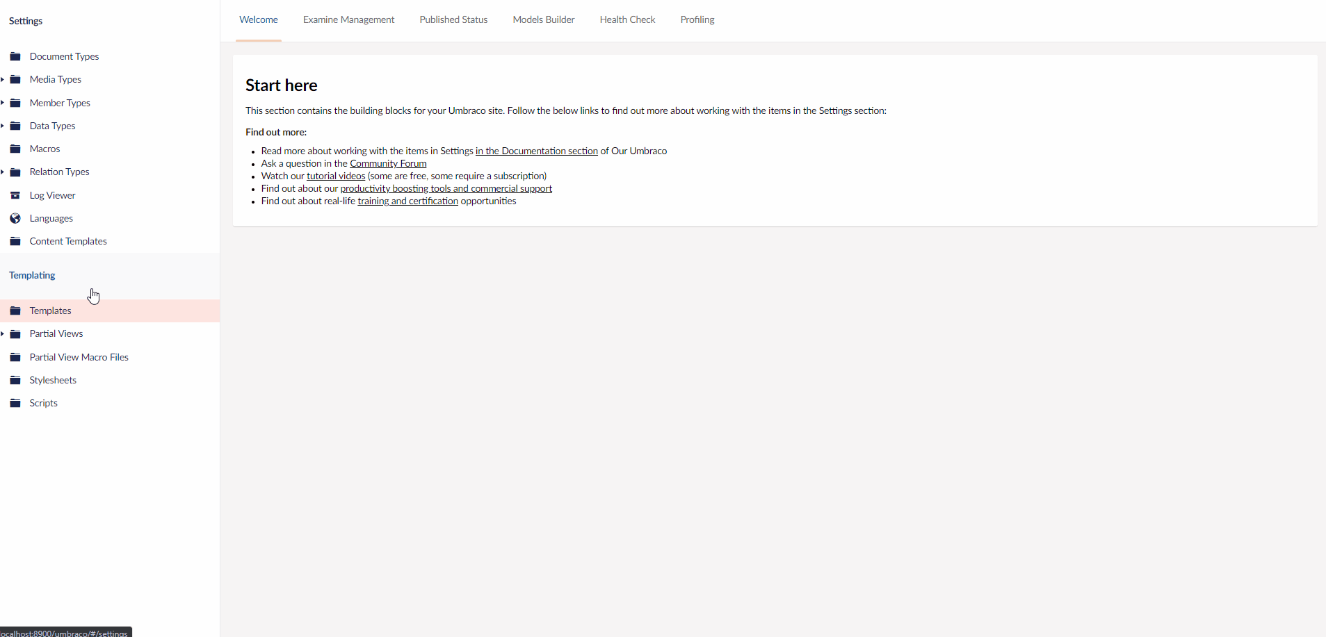Click the Member Types folder icon
The height and width of the screenshot is (637, 1326).
[16, 103]
